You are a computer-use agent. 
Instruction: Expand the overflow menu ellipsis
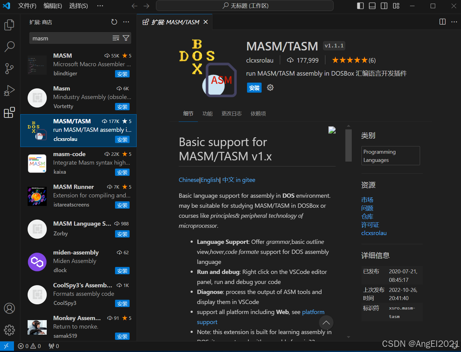100,6
